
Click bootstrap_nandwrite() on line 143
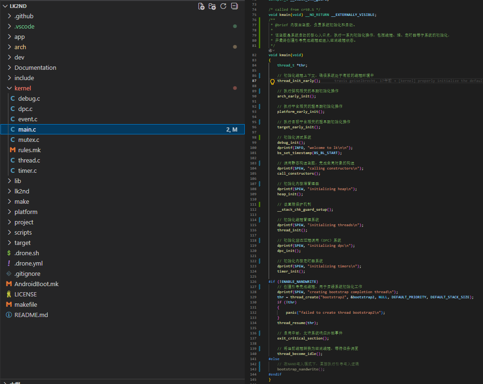pos(300,369)
